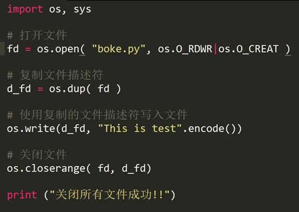Click the os.closerange function call
The image size is (299, 212).
point(49,168)
